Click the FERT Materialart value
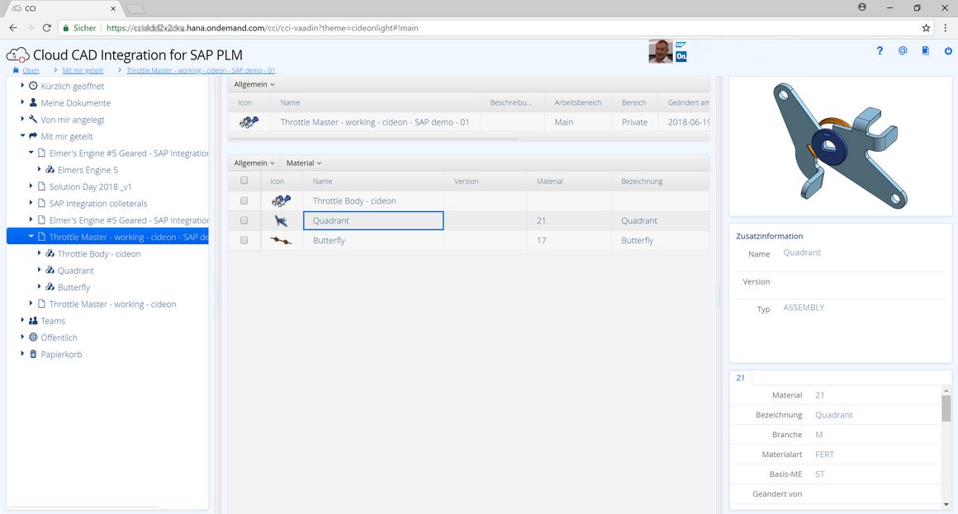This screenshot has height=514, width=958. coord(824,454)
